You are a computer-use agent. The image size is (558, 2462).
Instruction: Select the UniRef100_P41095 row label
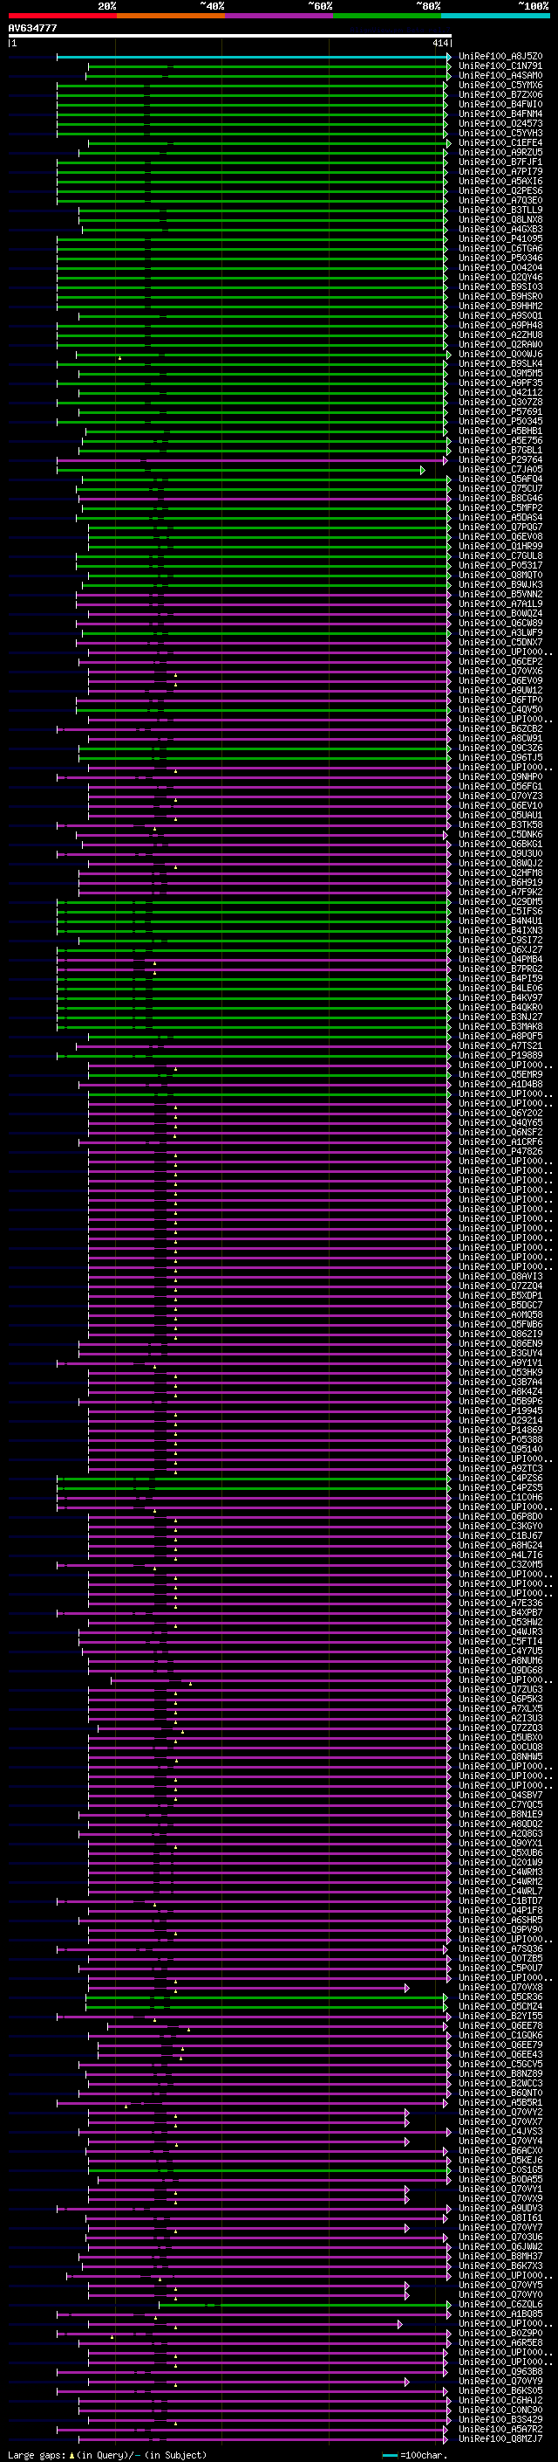coord(500,239)
